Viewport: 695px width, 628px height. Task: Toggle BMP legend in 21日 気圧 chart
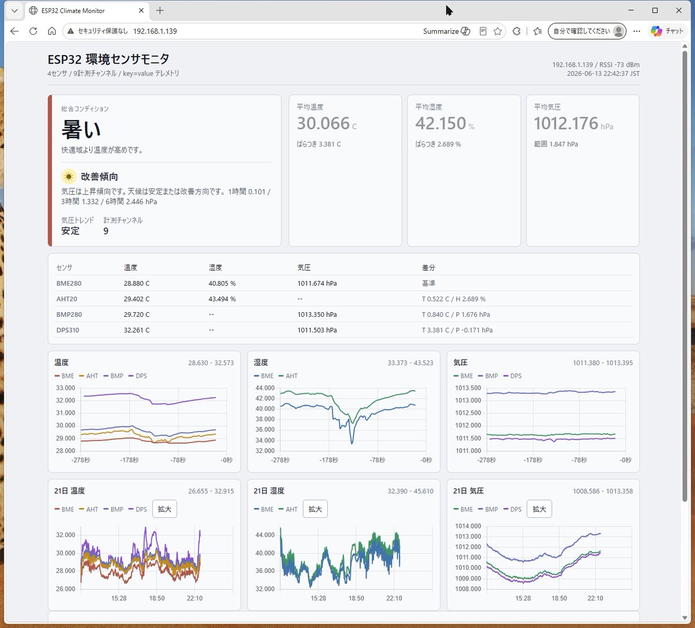[488, 509]
